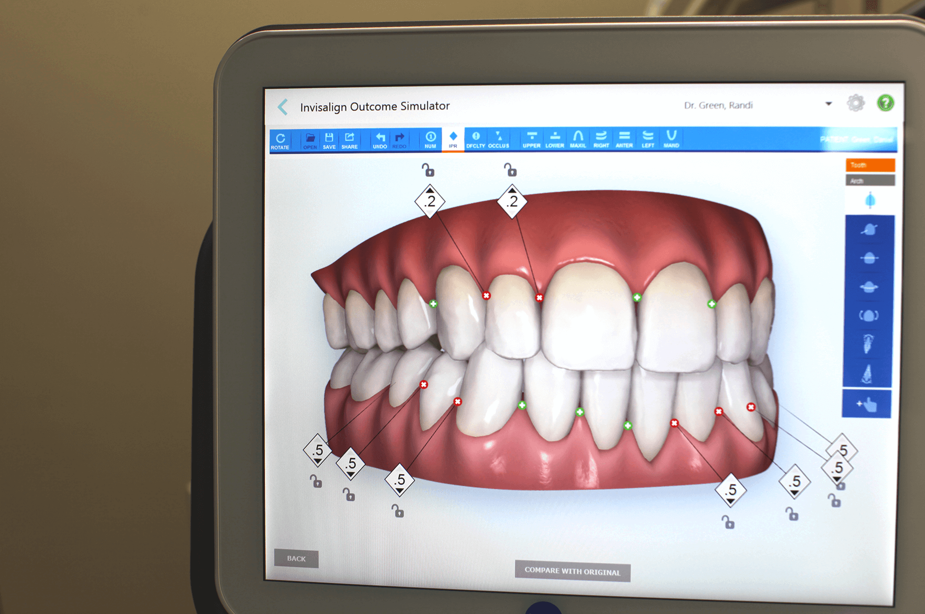Click leftmost lower red X marker
Viewport: 925px width, 614px height.
tap(423, 385)
